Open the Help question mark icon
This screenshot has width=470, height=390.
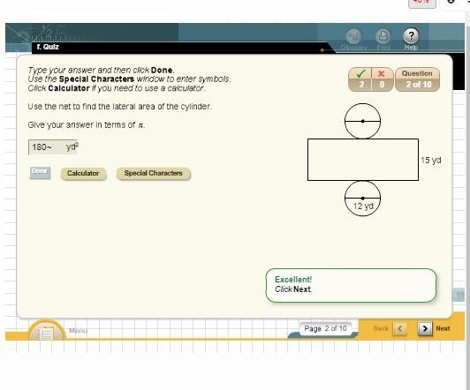(411, 36)
